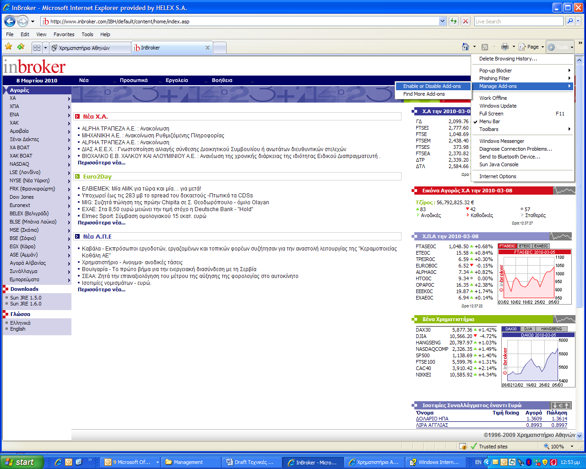Open the Start menu
Image resolution: width=586 pixels, height=469 pixels.
coord(22,462)
